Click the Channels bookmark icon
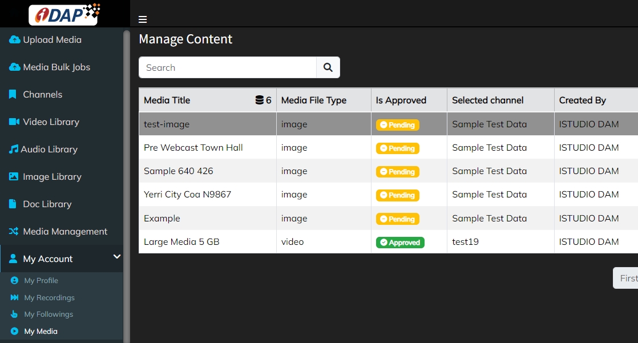 (x=13, y=94)
